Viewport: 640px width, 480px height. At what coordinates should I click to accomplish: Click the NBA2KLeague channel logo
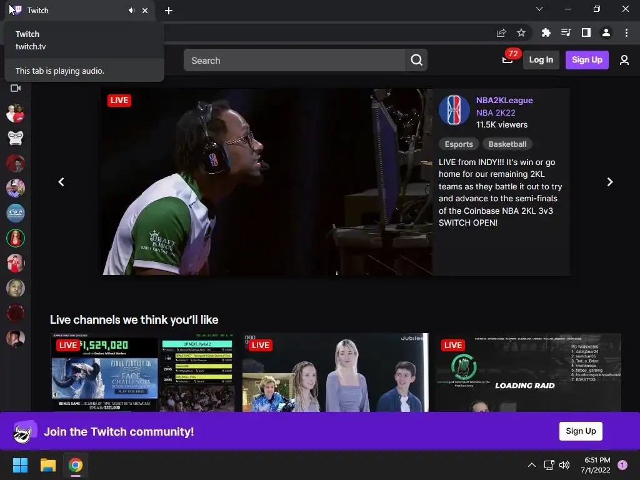[454, 110]
